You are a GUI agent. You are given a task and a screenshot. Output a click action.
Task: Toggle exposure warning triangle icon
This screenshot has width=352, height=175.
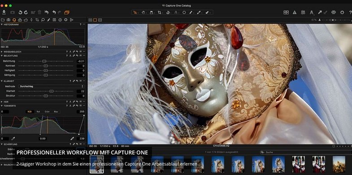(x=295, y=12)
